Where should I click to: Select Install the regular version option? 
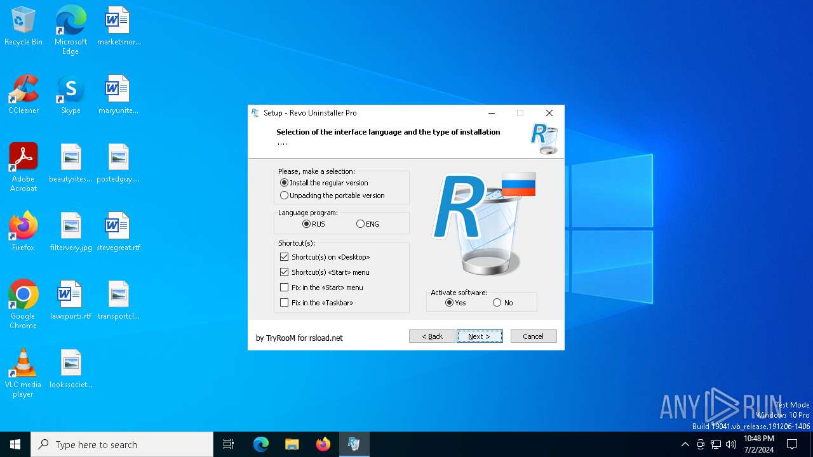(324, 183)
